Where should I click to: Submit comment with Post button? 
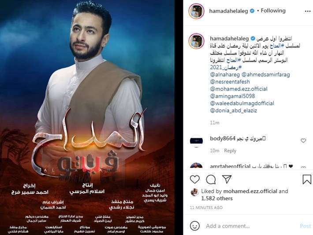click(x=306, y=226)
